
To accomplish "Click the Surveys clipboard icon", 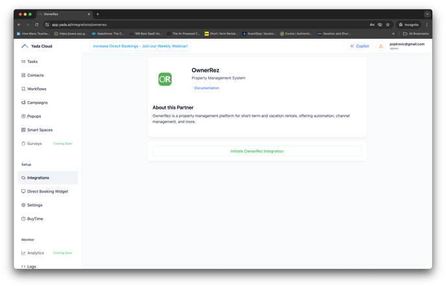I will coord(23,144).
